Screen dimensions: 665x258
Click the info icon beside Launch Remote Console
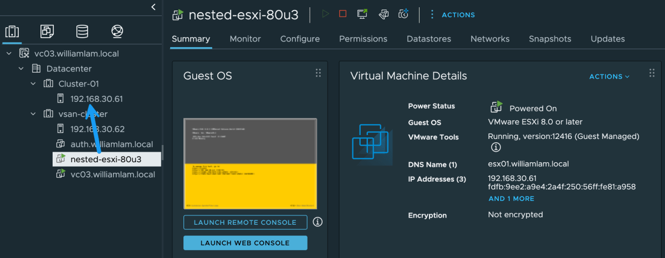pyautogui.click(x=318, y=222)
